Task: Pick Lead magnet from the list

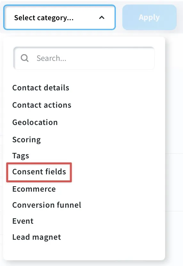Action: tap(36, 237)
